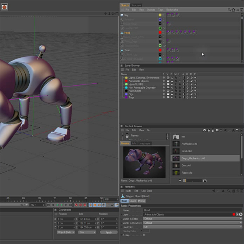Open the Coord. tab in Attributes
The image size is (244, 244).
(x=133, y=201)
